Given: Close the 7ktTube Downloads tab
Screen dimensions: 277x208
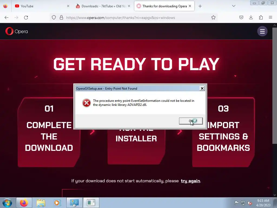Looking at the screenshot, I should click(129, 6).
